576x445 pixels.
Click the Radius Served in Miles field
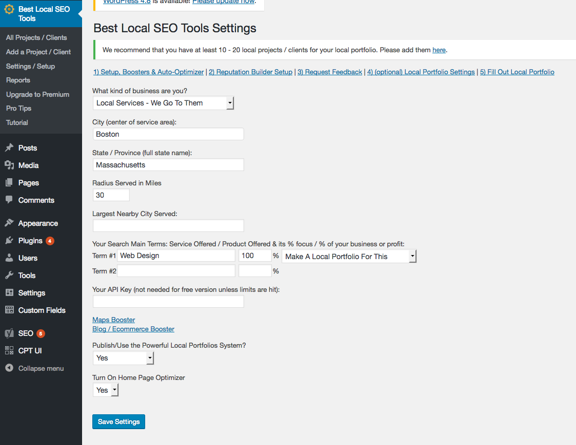pos(111,195)
